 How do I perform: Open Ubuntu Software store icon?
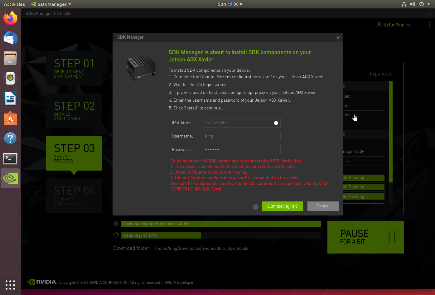[x=10, y=118]
